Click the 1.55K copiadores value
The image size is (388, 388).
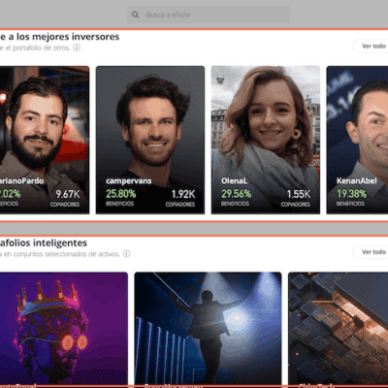tap(299, 194)
